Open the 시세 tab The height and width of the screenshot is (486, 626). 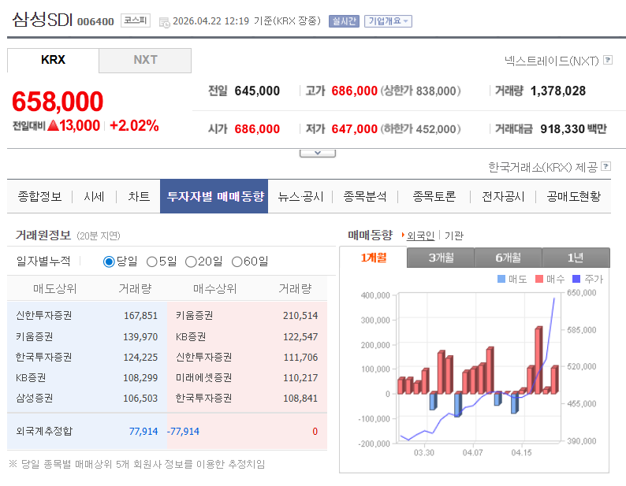click(95, 196)
